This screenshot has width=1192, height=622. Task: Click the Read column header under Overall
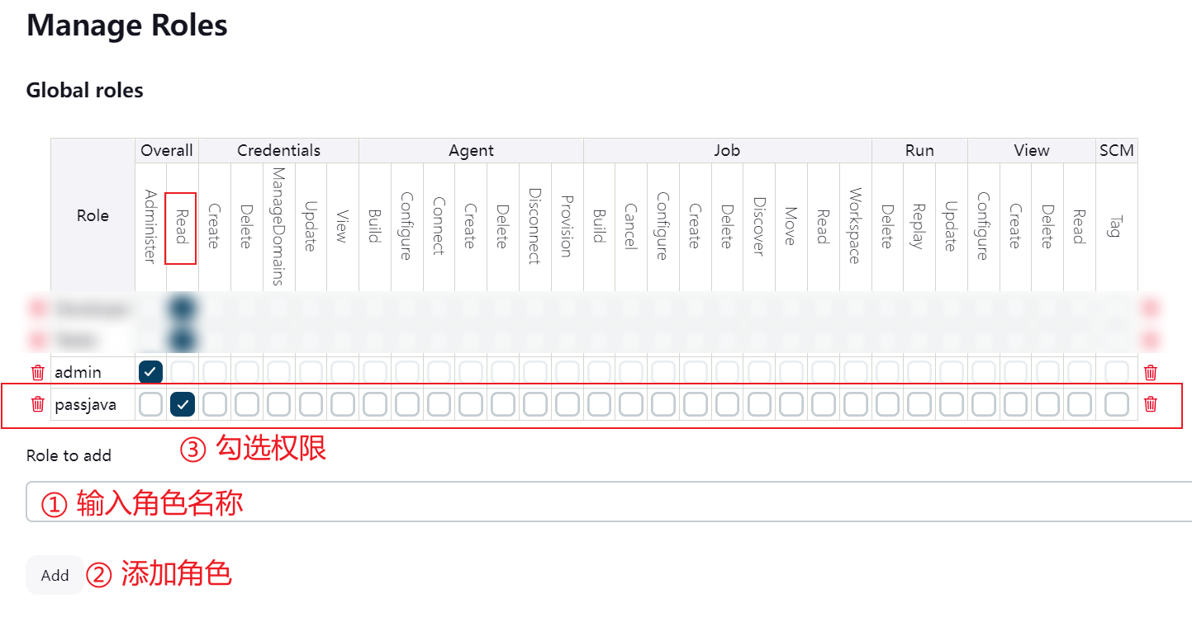pyautogui.click(x=181, y=229)
